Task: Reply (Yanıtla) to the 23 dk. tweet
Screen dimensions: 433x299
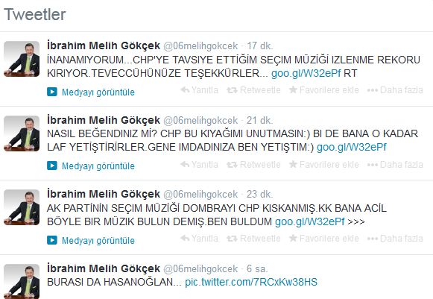Action: click(199, 238)
